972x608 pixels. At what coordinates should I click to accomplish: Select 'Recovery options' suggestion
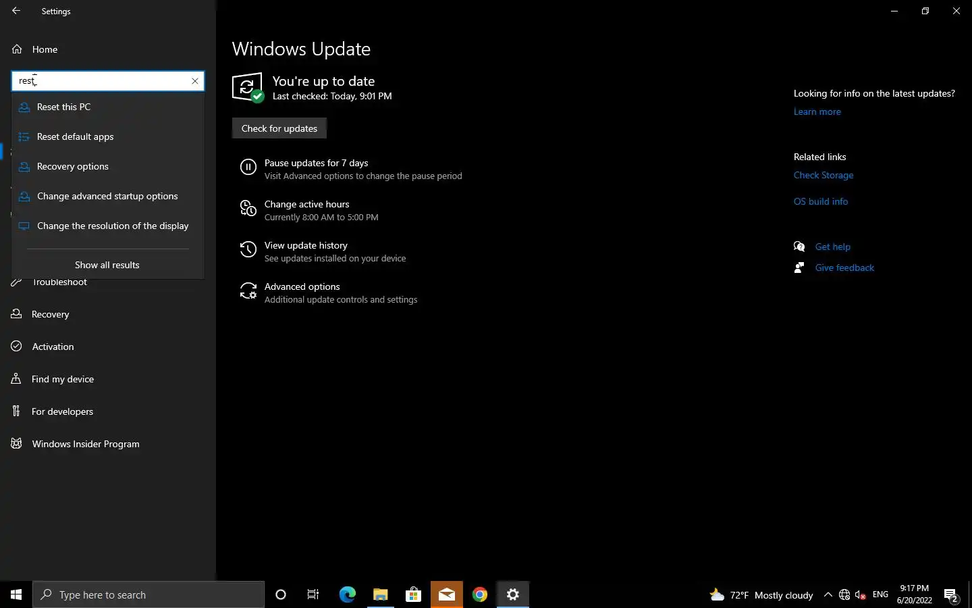108,166
